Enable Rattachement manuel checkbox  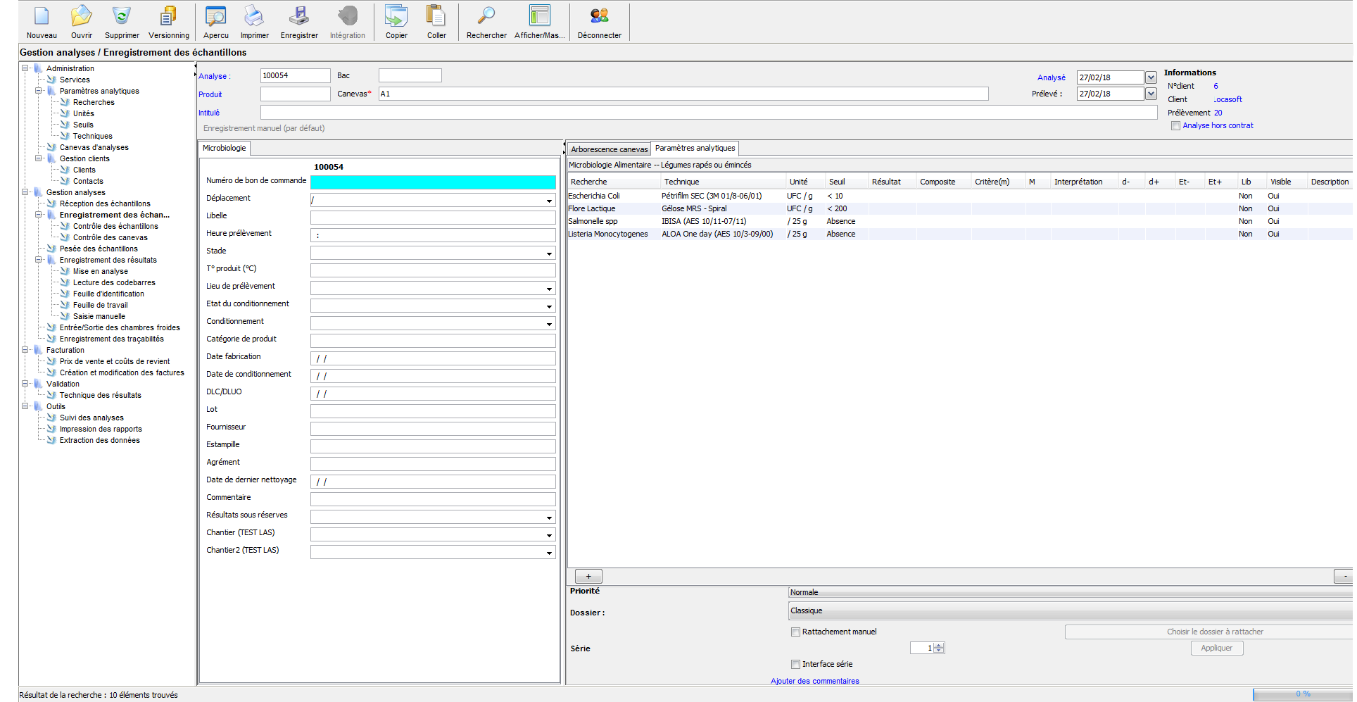pos(795,632)
